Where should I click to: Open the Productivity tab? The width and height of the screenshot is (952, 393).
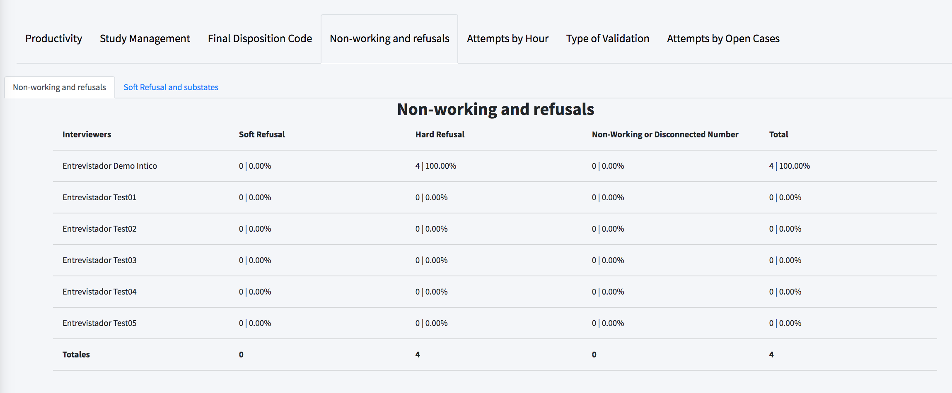coord(53,38)
